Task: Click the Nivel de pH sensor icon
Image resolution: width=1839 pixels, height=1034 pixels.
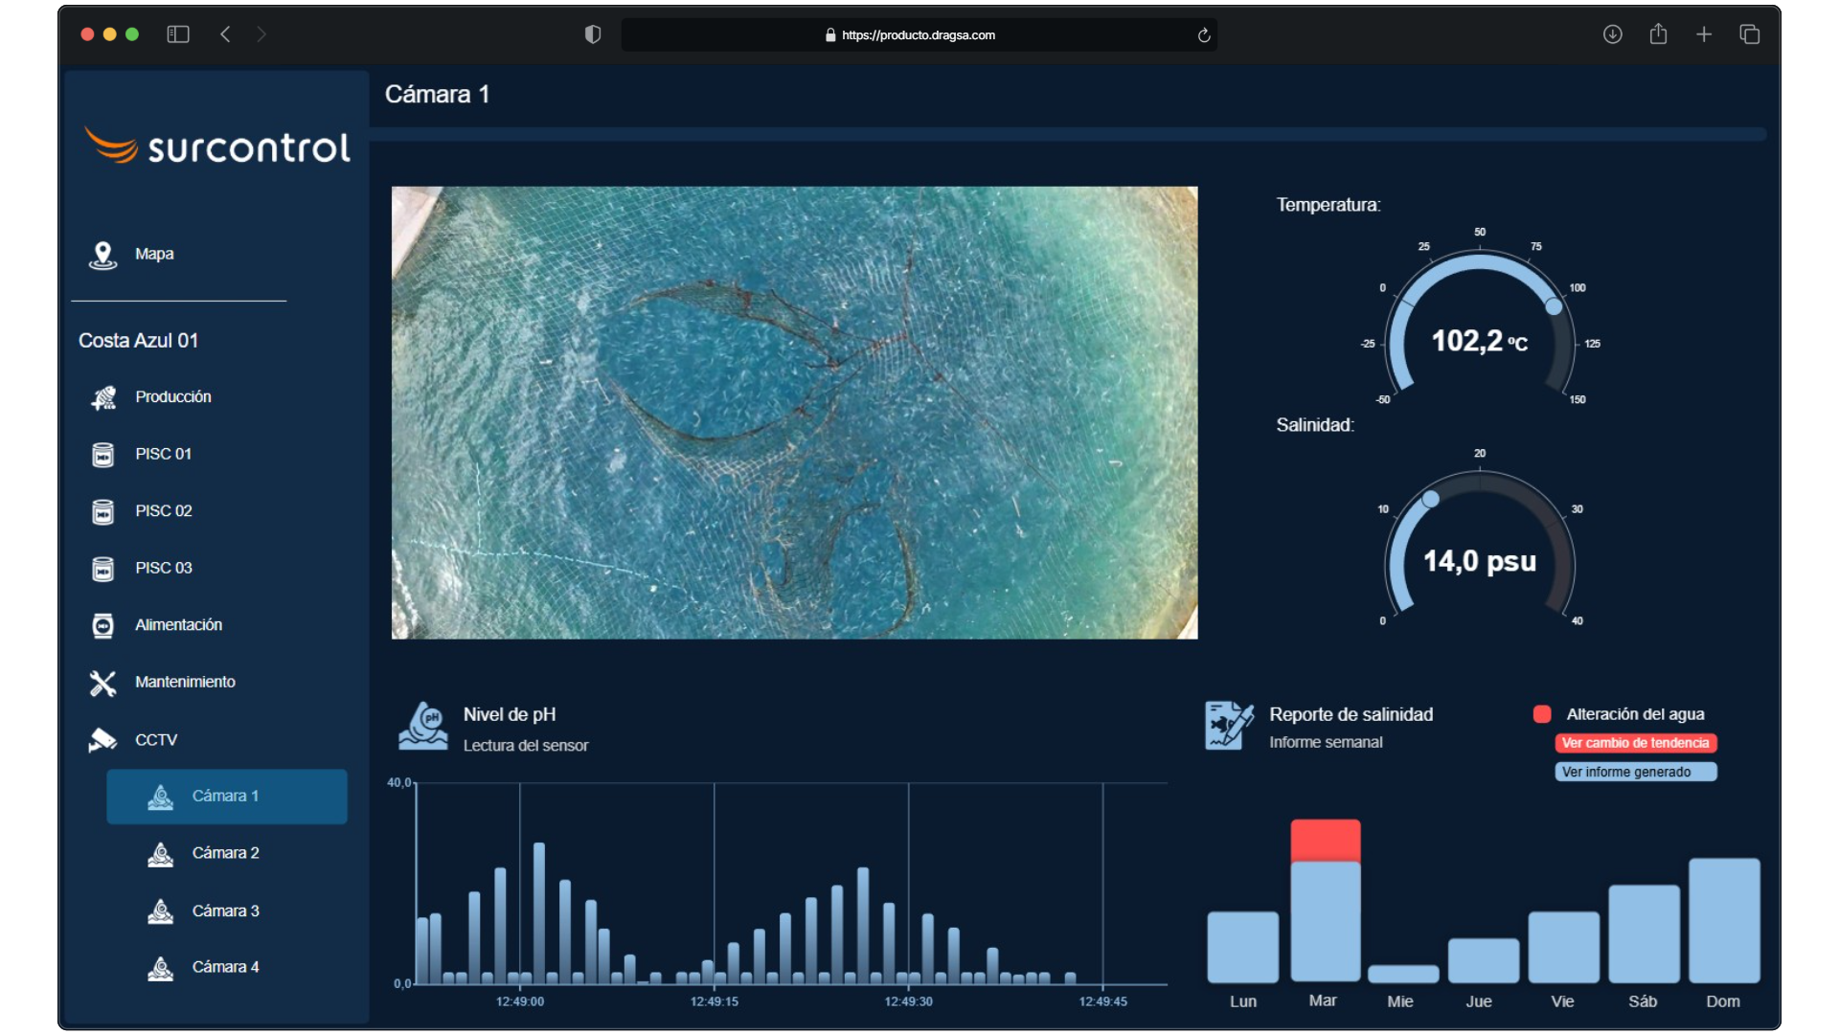Action: pos(423,727)
